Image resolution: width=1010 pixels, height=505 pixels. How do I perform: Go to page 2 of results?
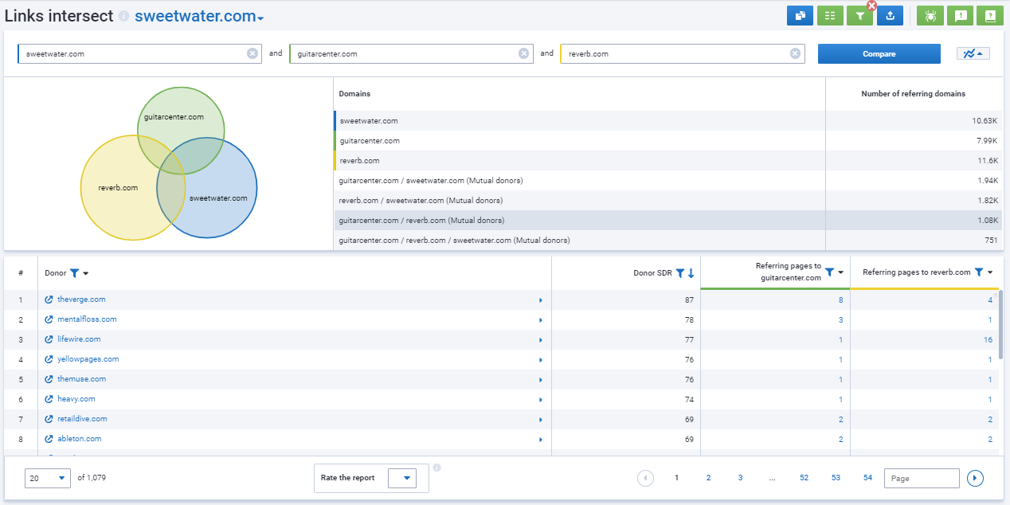click(708, 478)
